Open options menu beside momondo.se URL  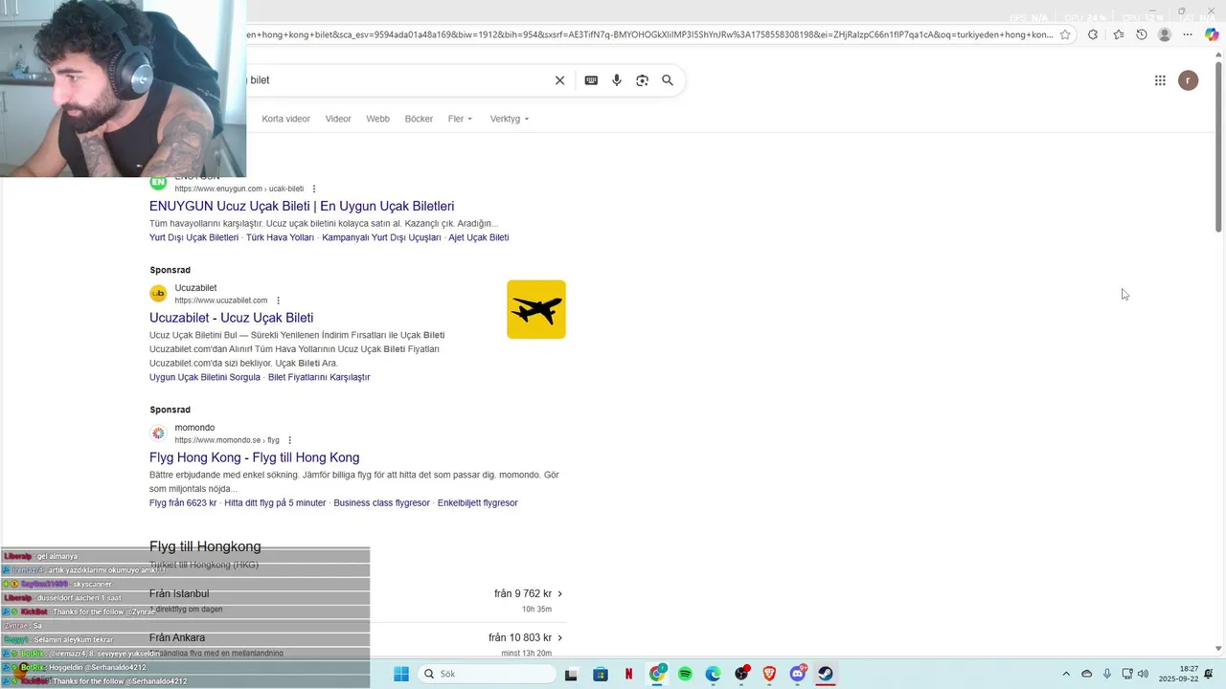(x=290, y=440)
